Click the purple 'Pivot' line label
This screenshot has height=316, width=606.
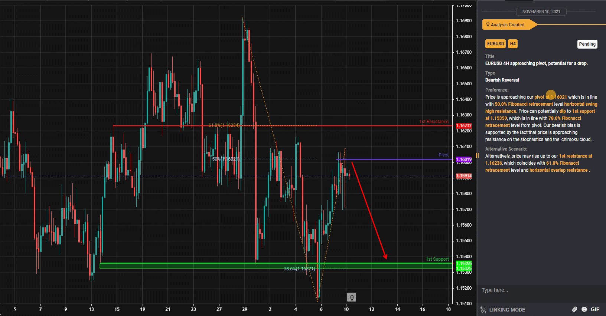coord(443,155)
